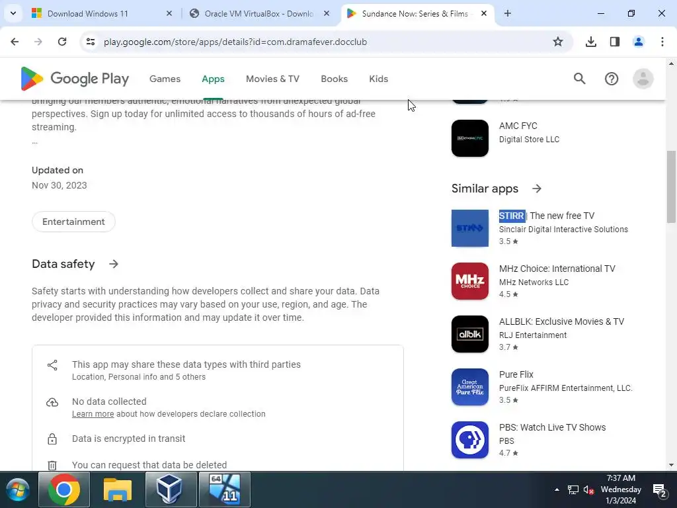The height and width of the screenshot is (508, 677).
Task: Open the Kids tab
Action: coord(379,79)
